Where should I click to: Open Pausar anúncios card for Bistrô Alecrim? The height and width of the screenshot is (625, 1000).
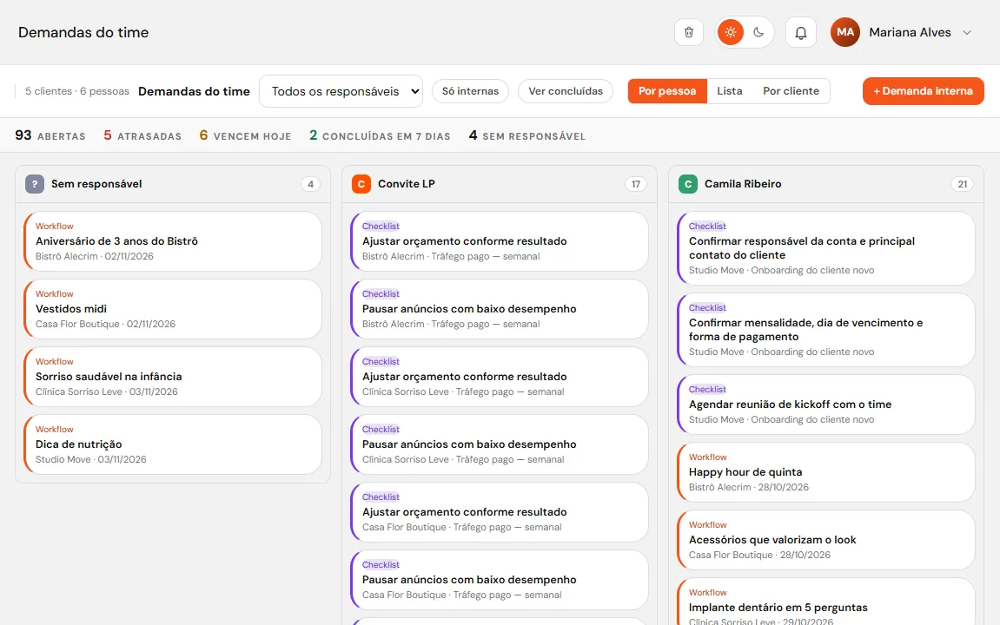499,309
